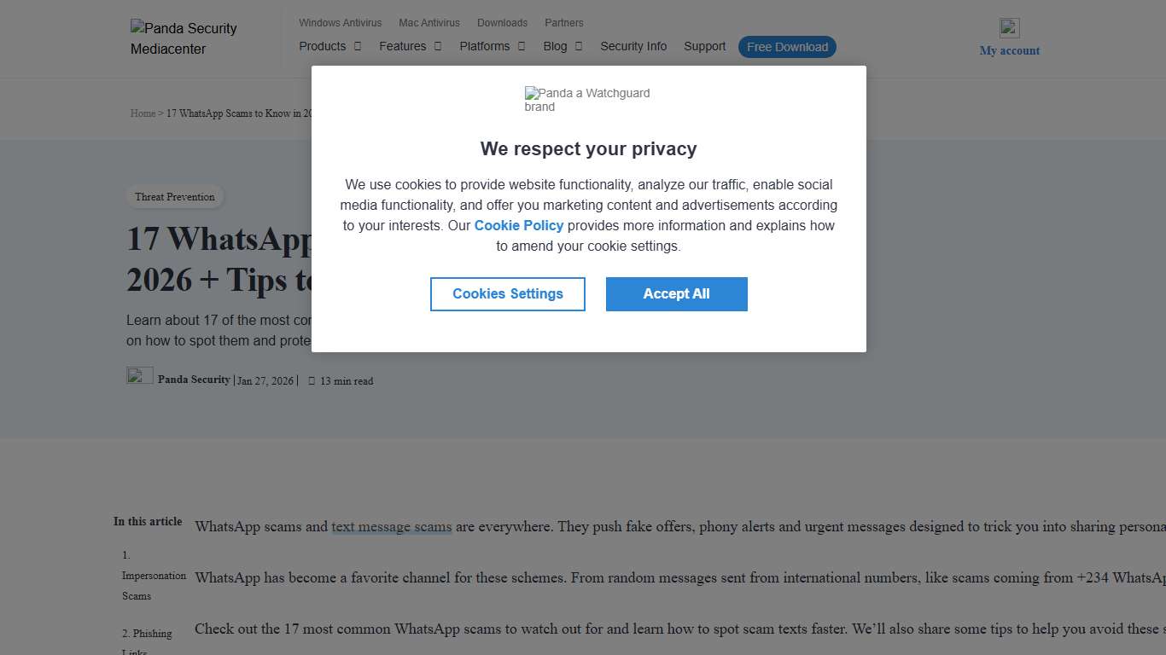Open Cookies Settings in the dialog
The width and height of the screenshot is (1166, 655).
[x=508, y=294]
